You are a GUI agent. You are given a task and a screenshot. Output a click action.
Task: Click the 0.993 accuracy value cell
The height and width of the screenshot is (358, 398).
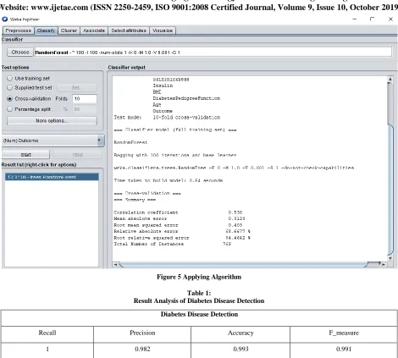(x=240, y=350)
